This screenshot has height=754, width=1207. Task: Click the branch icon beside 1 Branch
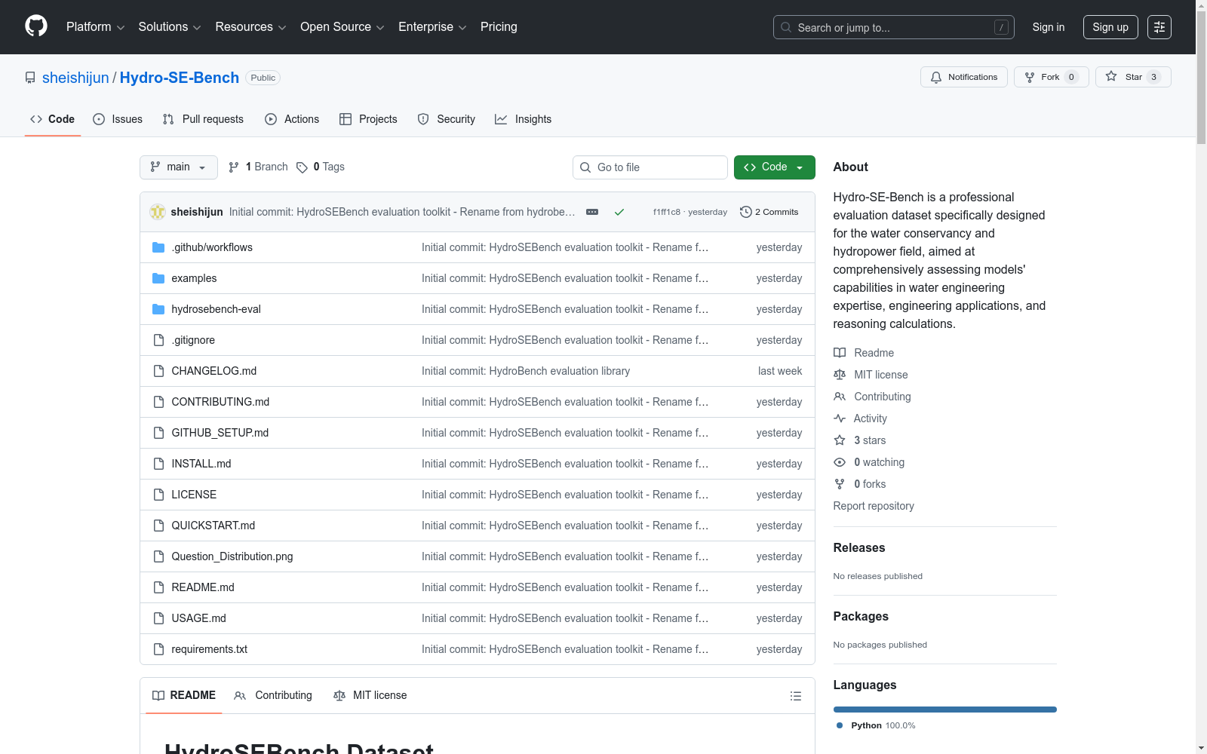point(234,167)
